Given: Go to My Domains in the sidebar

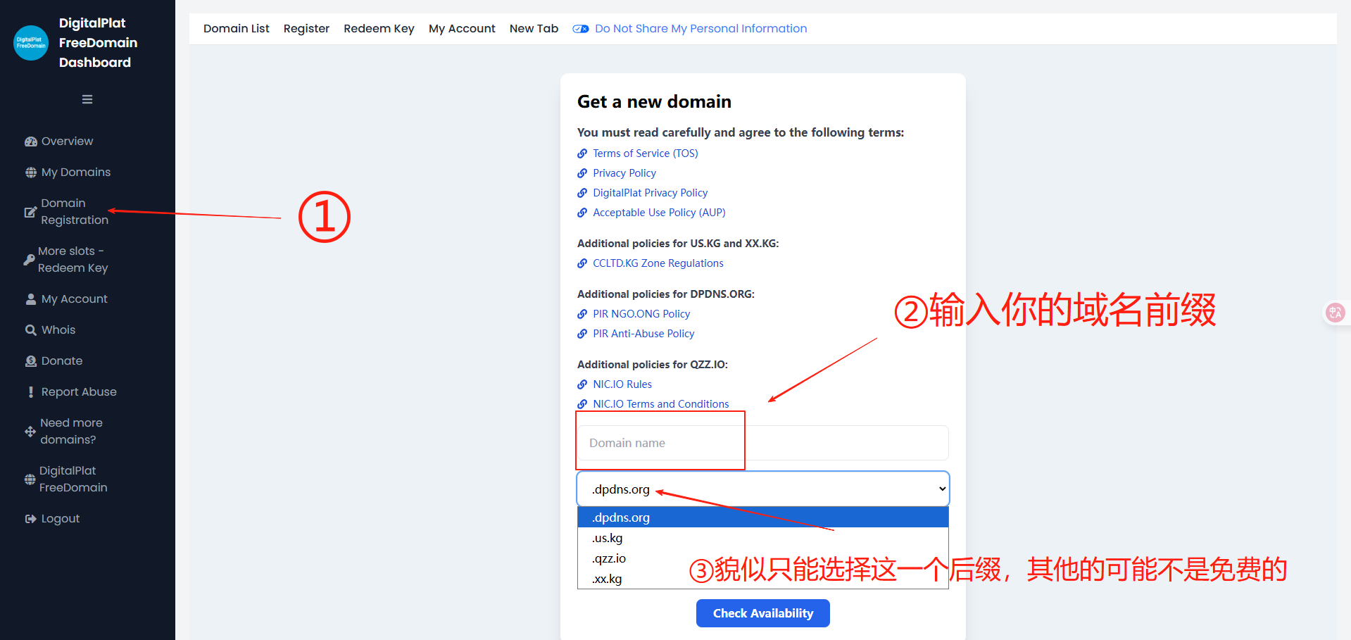Looking at the screenshot, I should (x=68, y=172).
